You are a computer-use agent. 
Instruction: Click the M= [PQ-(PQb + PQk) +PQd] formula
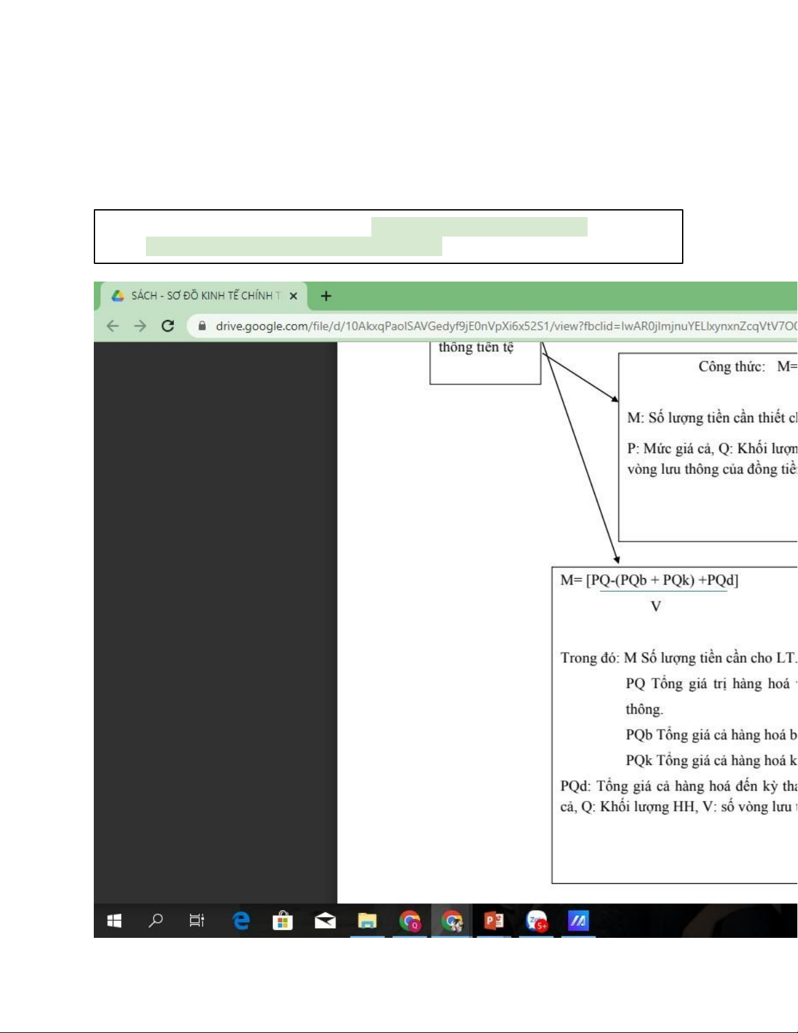coord(649,580)
